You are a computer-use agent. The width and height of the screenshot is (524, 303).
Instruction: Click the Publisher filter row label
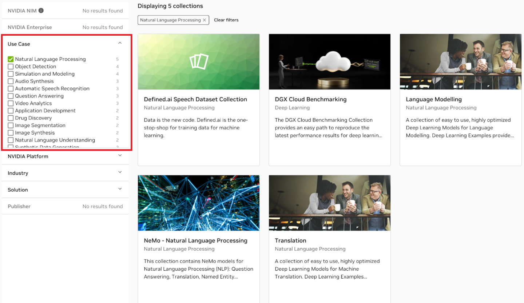(x=19, y=206)
